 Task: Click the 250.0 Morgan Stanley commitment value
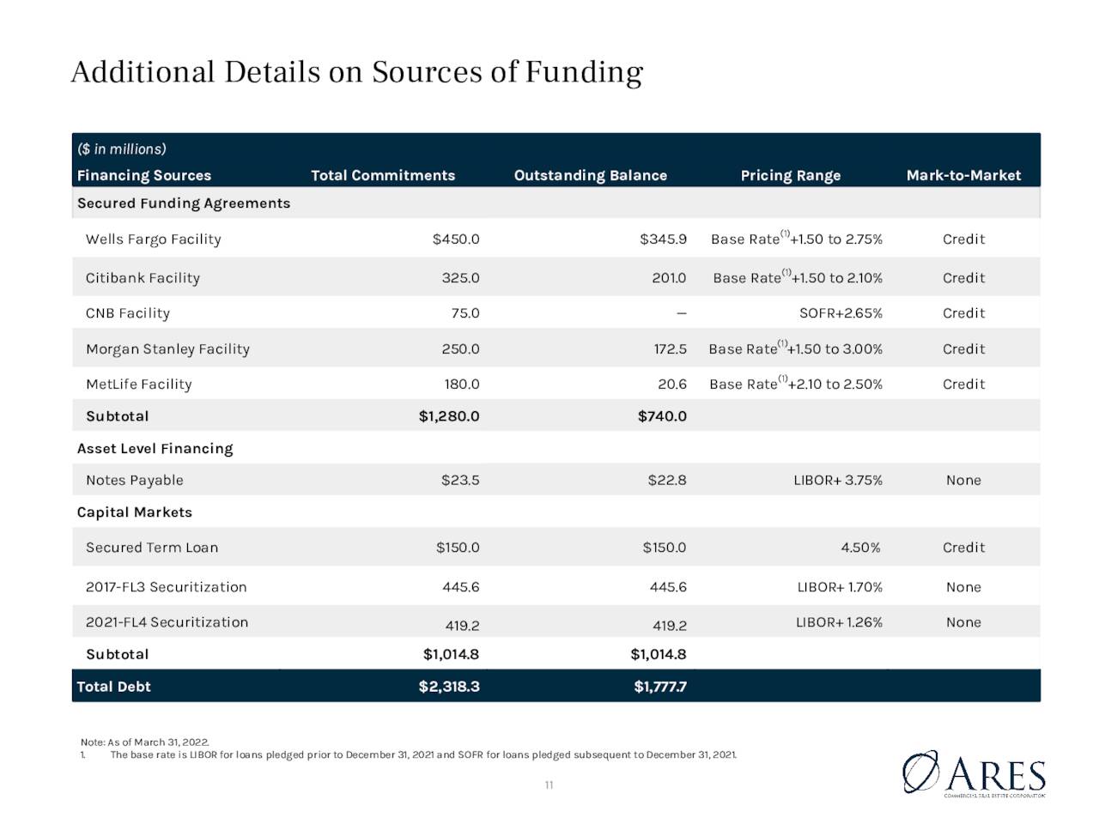(461, 349)
